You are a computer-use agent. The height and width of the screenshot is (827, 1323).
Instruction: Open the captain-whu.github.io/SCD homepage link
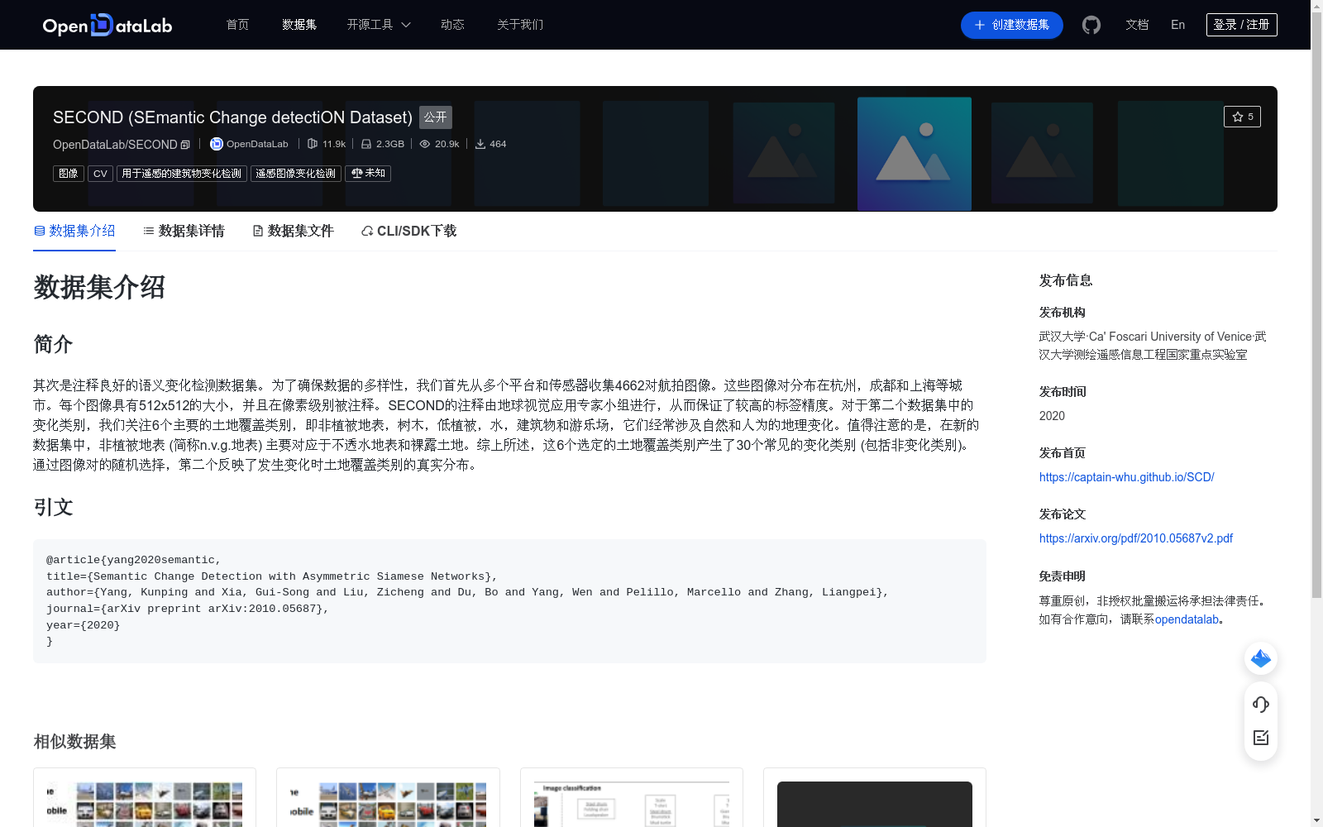tap(1126, 477)
